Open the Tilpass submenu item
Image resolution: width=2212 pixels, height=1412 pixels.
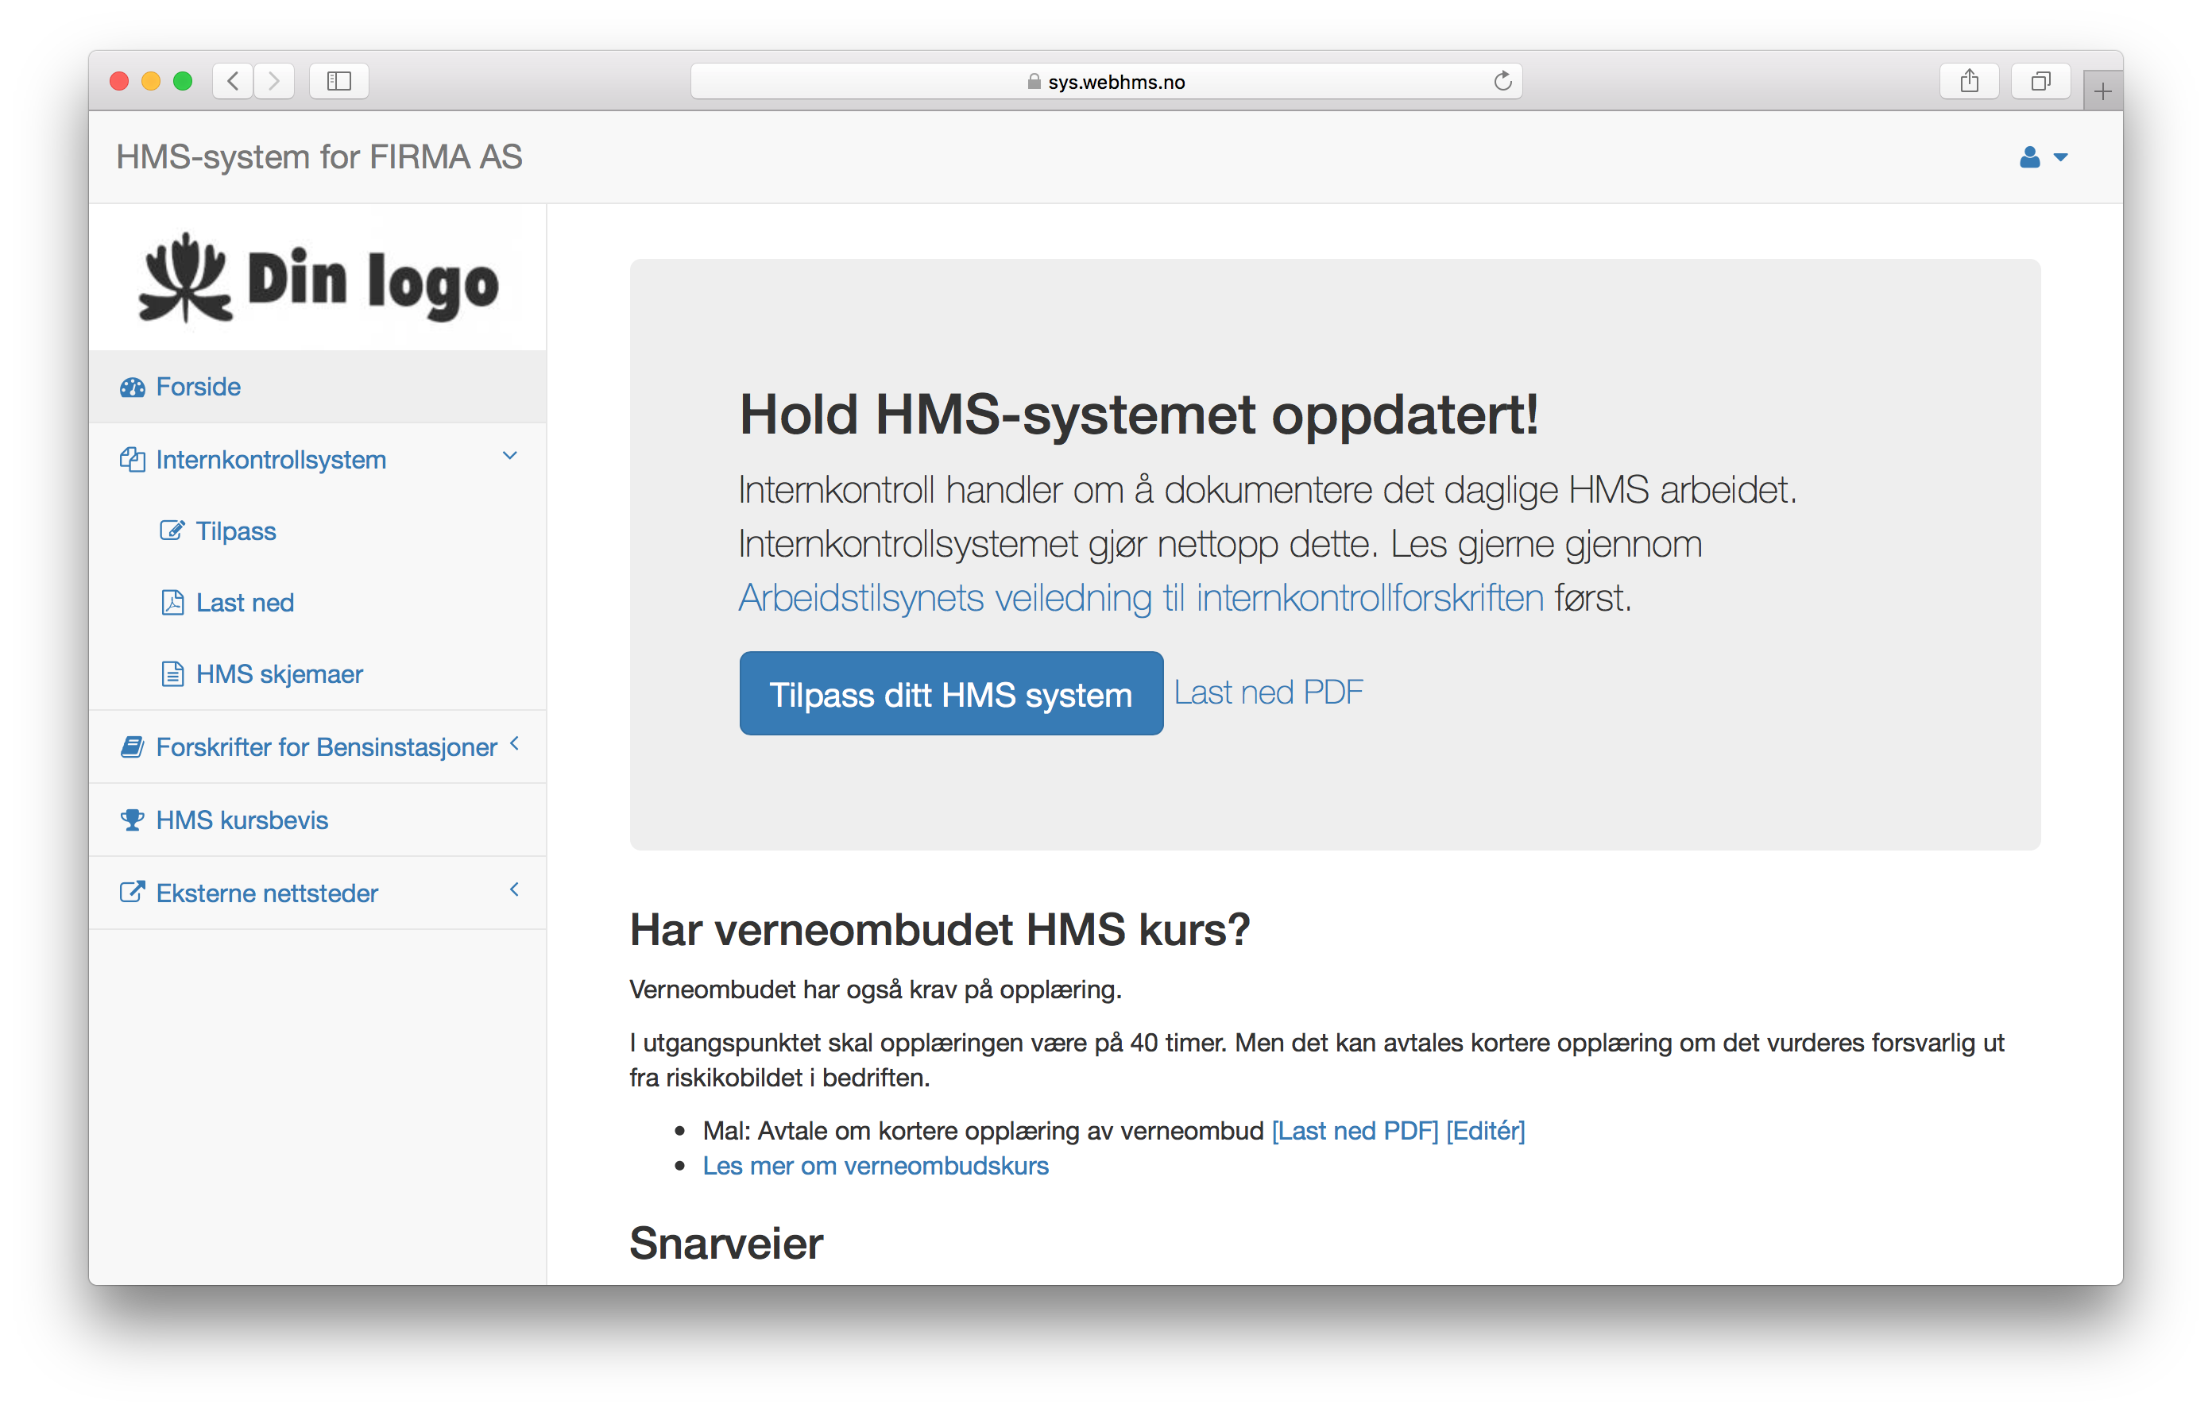[x=235, y=530]
